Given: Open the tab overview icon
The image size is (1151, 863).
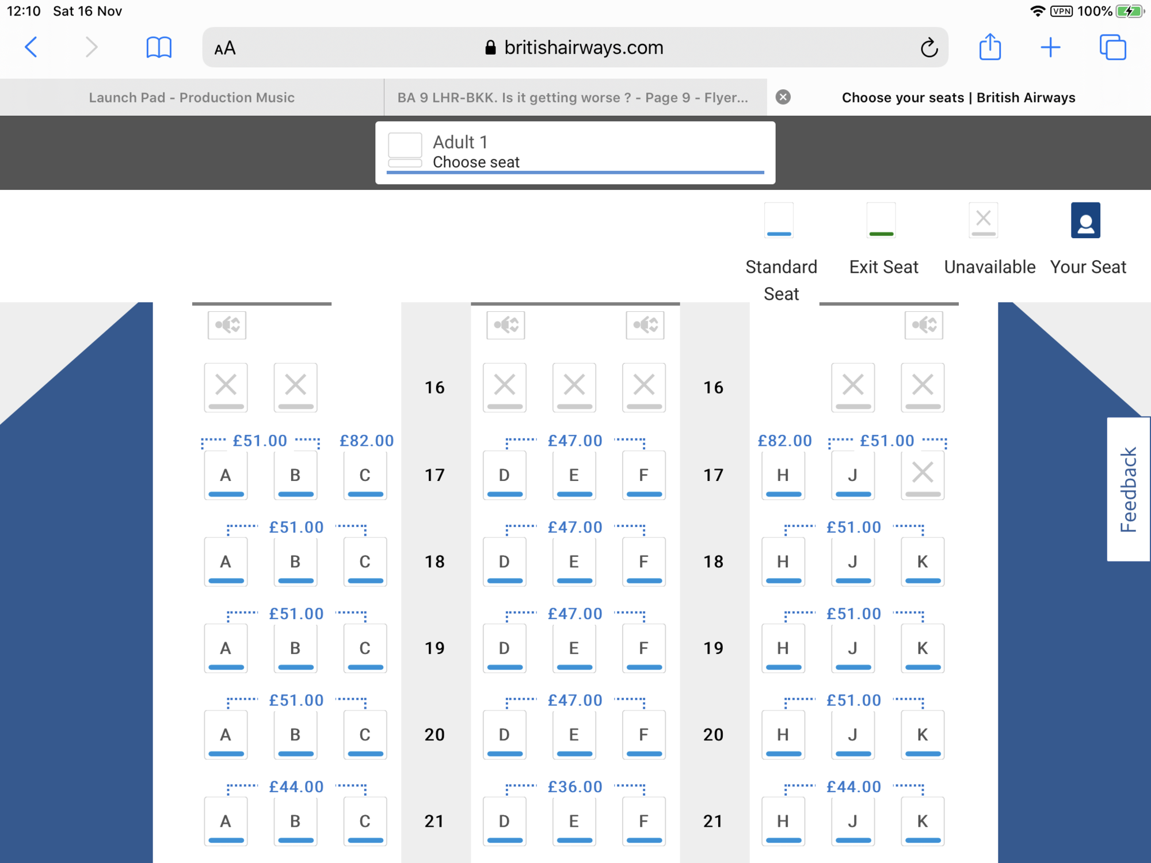Looking at the screenshot, I should (x=1113, y=47).
